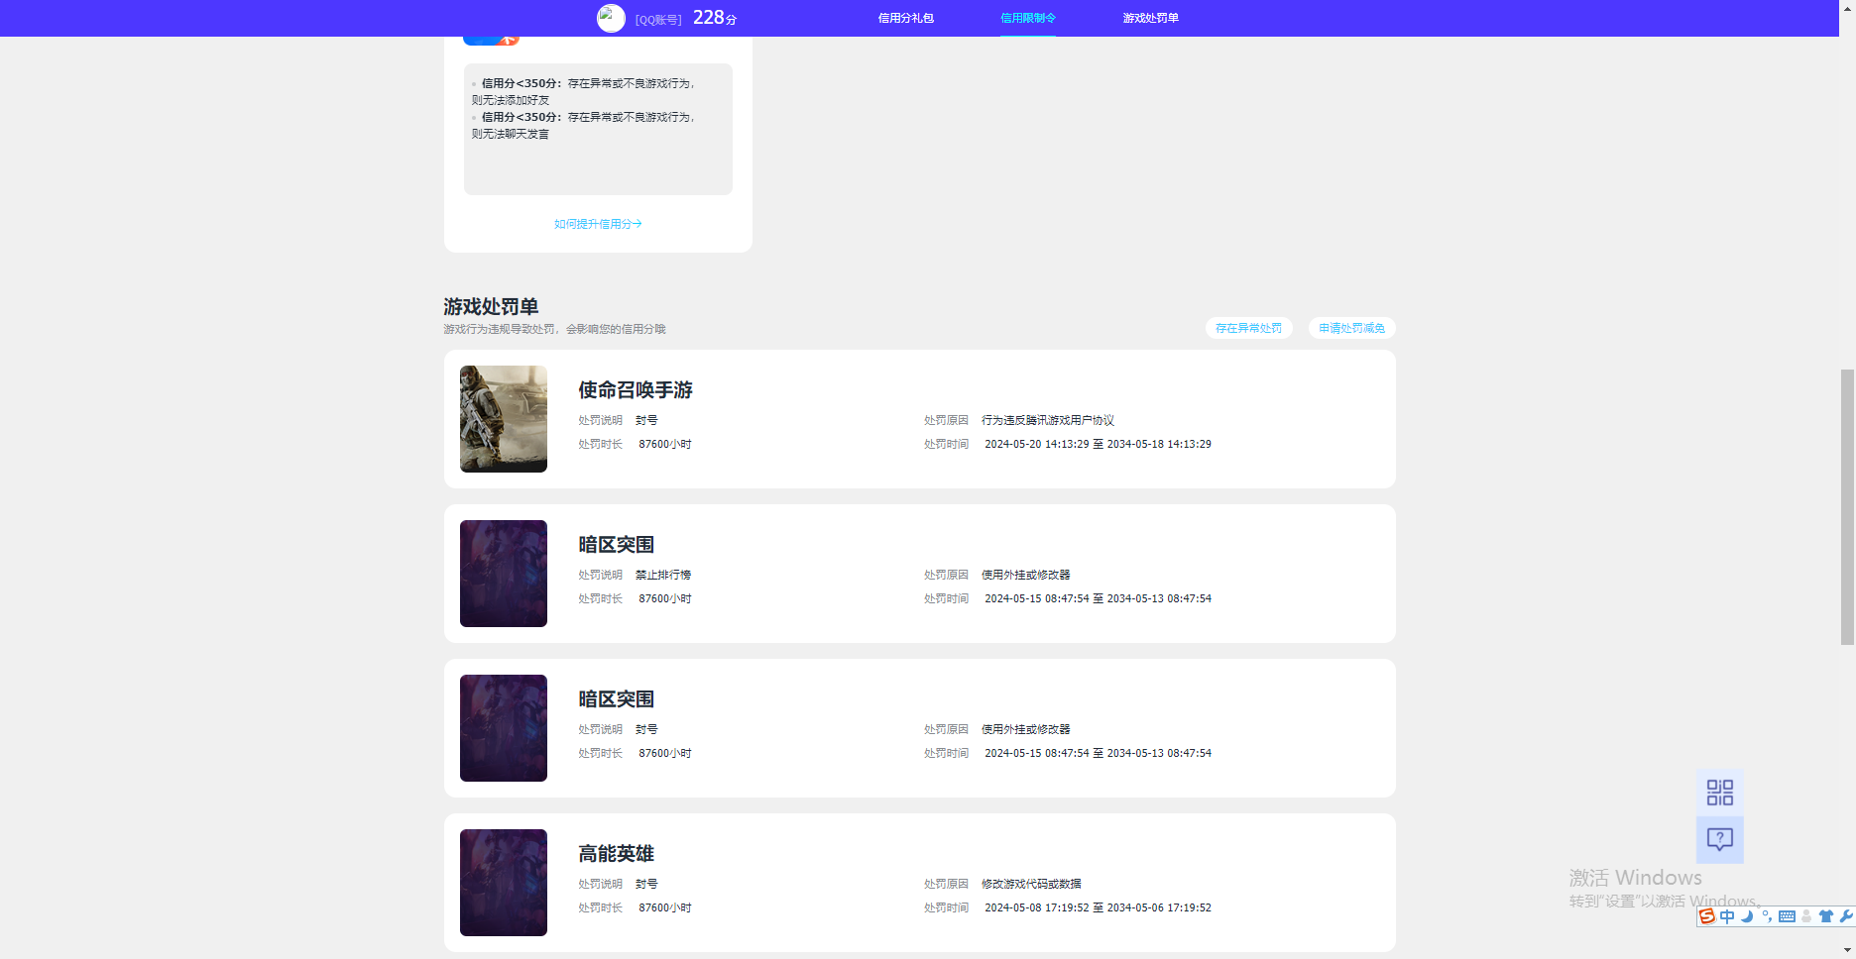1856x959 pixels.
Task: Toggle the 中 Chinese input mode icon
Action: [x=1727, y=916]
